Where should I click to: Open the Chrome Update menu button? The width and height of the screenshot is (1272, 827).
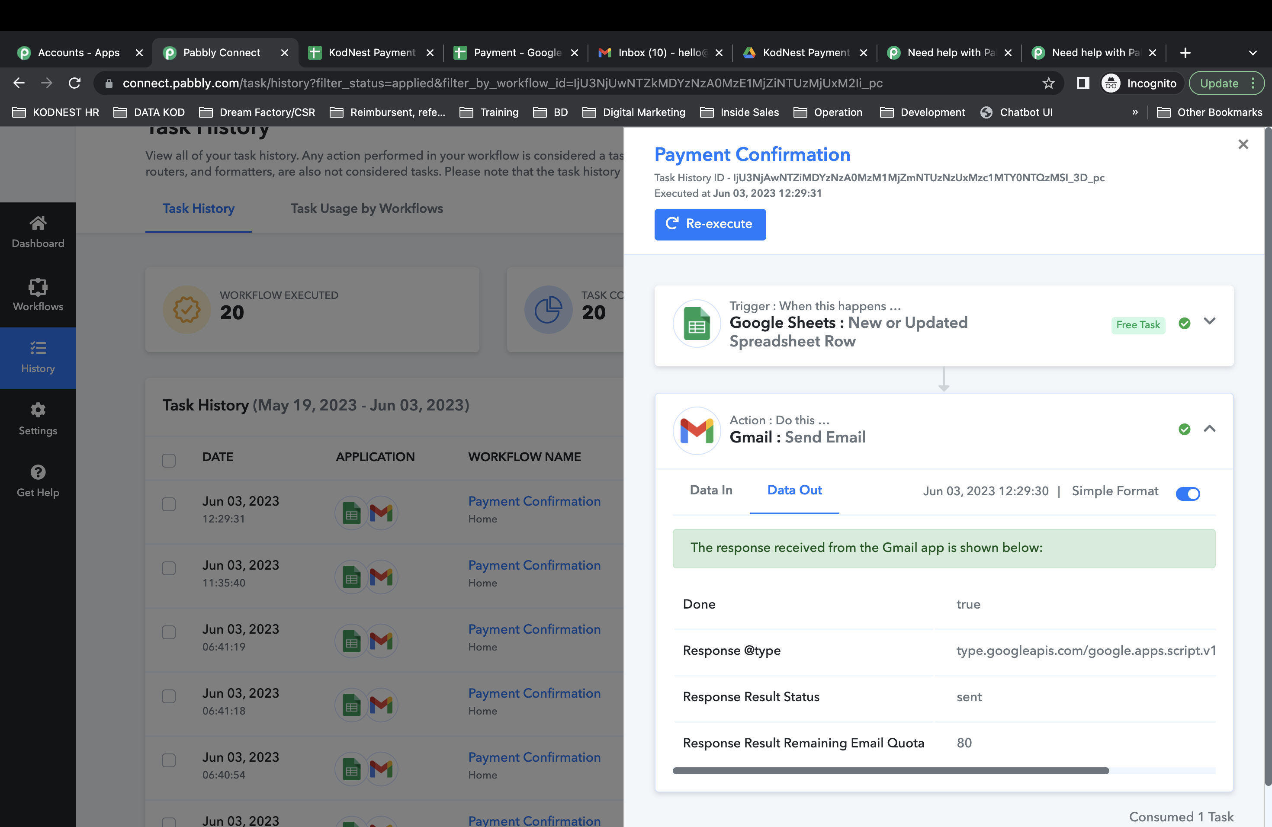1227,83
